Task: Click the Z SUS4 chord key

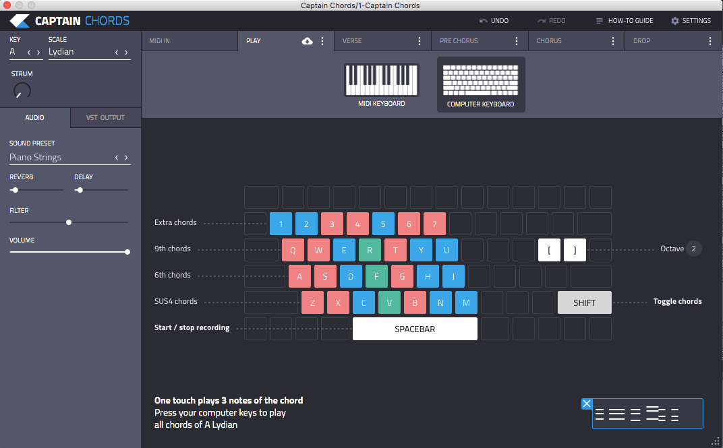Action: (313, 303)
